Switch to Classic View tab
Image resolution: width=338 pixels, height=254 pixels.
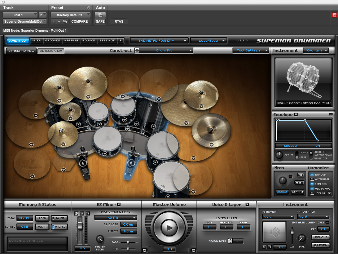[x=51, y=51]
